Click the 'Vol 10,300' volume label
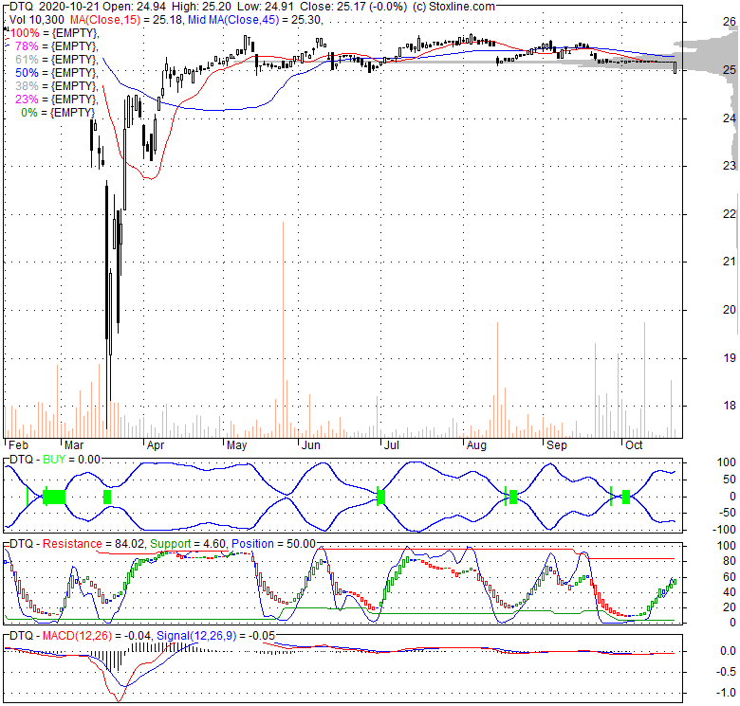 pos(38,20)
